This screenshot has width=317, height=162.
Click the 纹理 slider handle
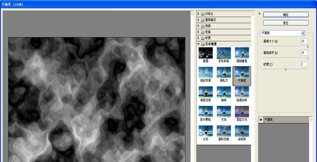coord(285,69)
